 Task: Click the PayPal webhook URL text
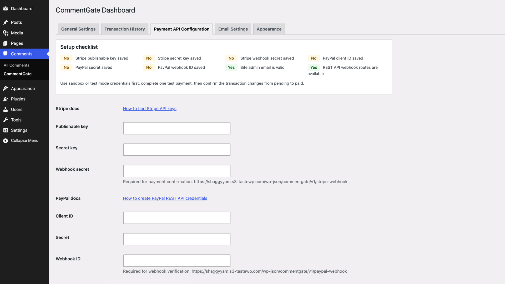[x=269, y=271]
